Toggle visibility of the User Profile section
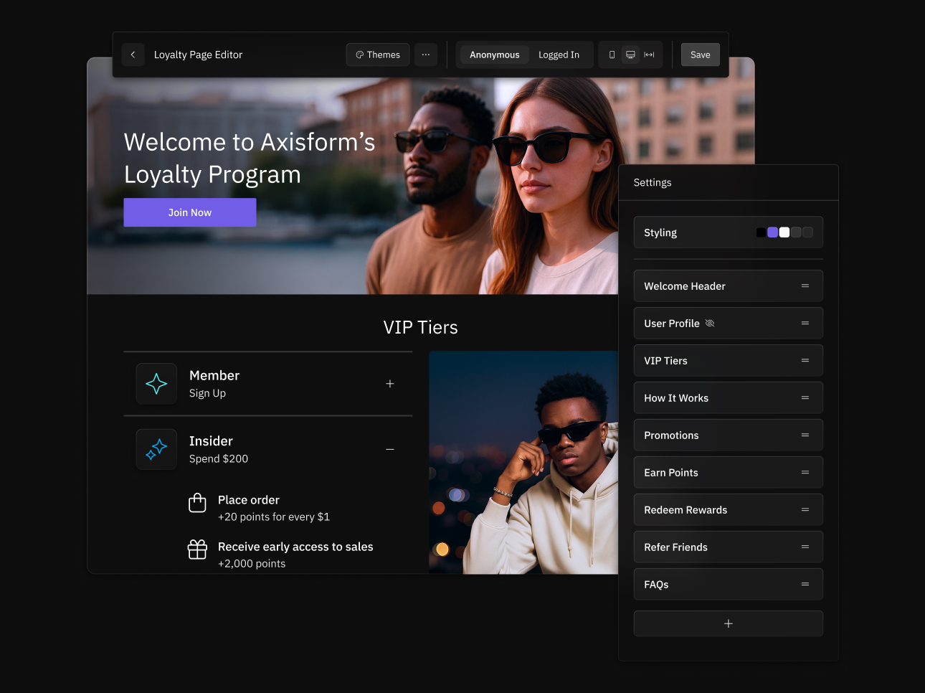 [x=710, y=323]
